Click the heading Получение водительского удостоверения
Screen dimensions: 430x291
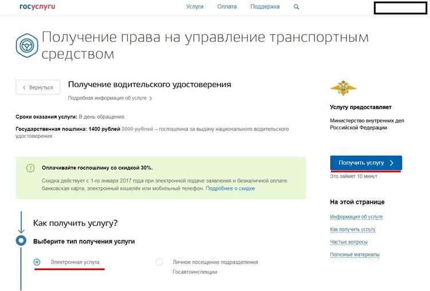pyautogui.click(x=150, y=84)
